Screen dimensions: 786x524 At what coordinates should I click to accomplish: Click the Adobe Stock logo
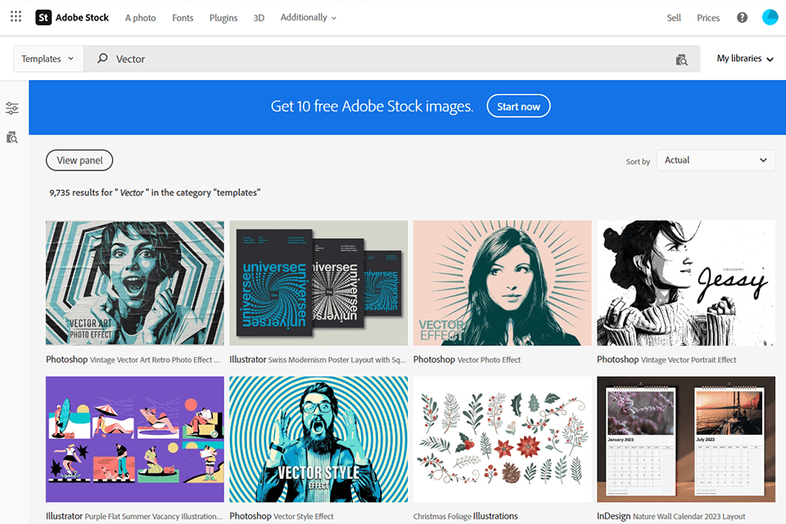point(72,17)
